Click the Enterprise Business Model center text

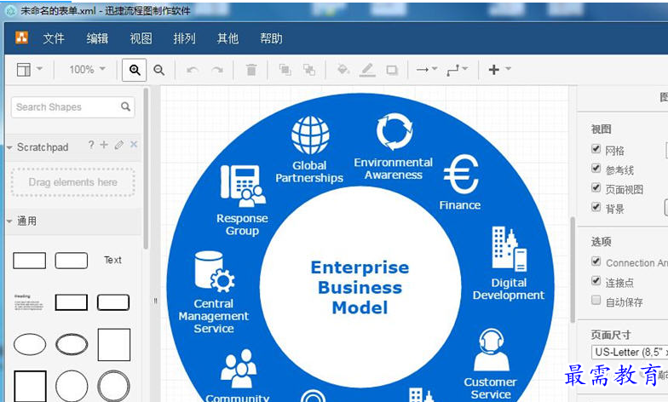360,288
